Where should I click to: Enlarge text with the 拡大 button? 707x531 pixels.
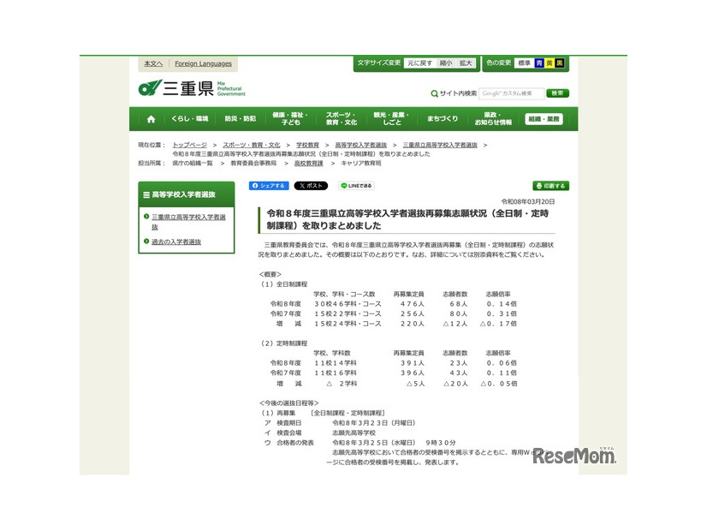(464, 63)
